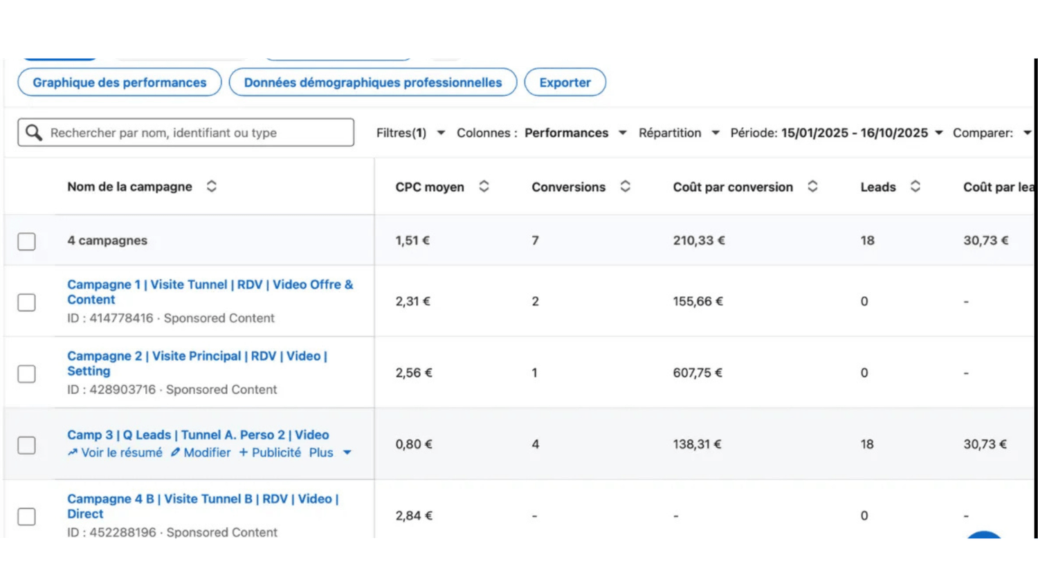Select all 4 campagnes checkbox
This screenshot has height=584, width=1038.
[26, 241]
